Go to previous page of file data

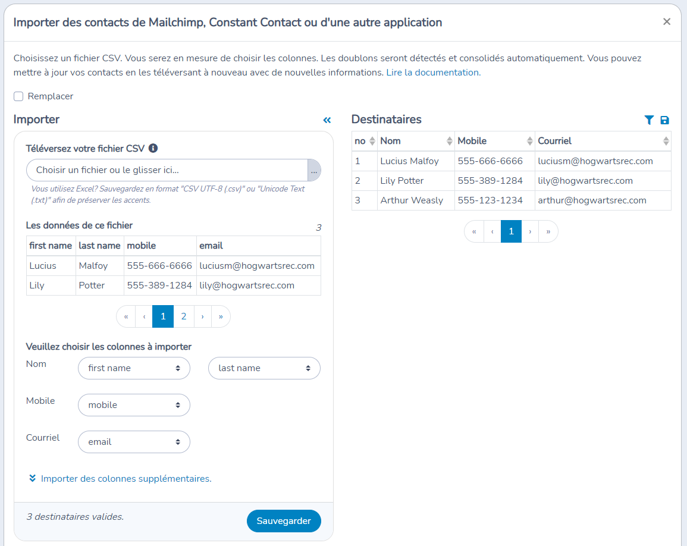(x=144, y=316)
